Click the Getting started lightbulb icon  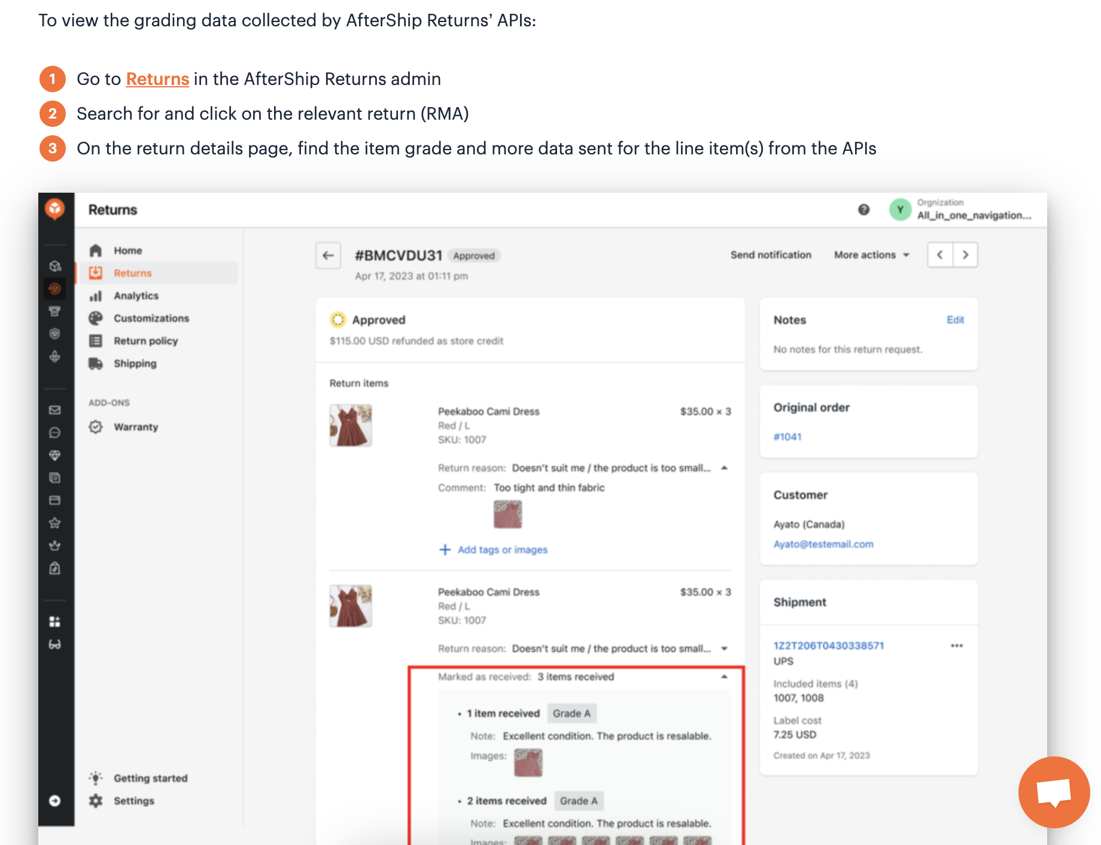pos(96,778)
